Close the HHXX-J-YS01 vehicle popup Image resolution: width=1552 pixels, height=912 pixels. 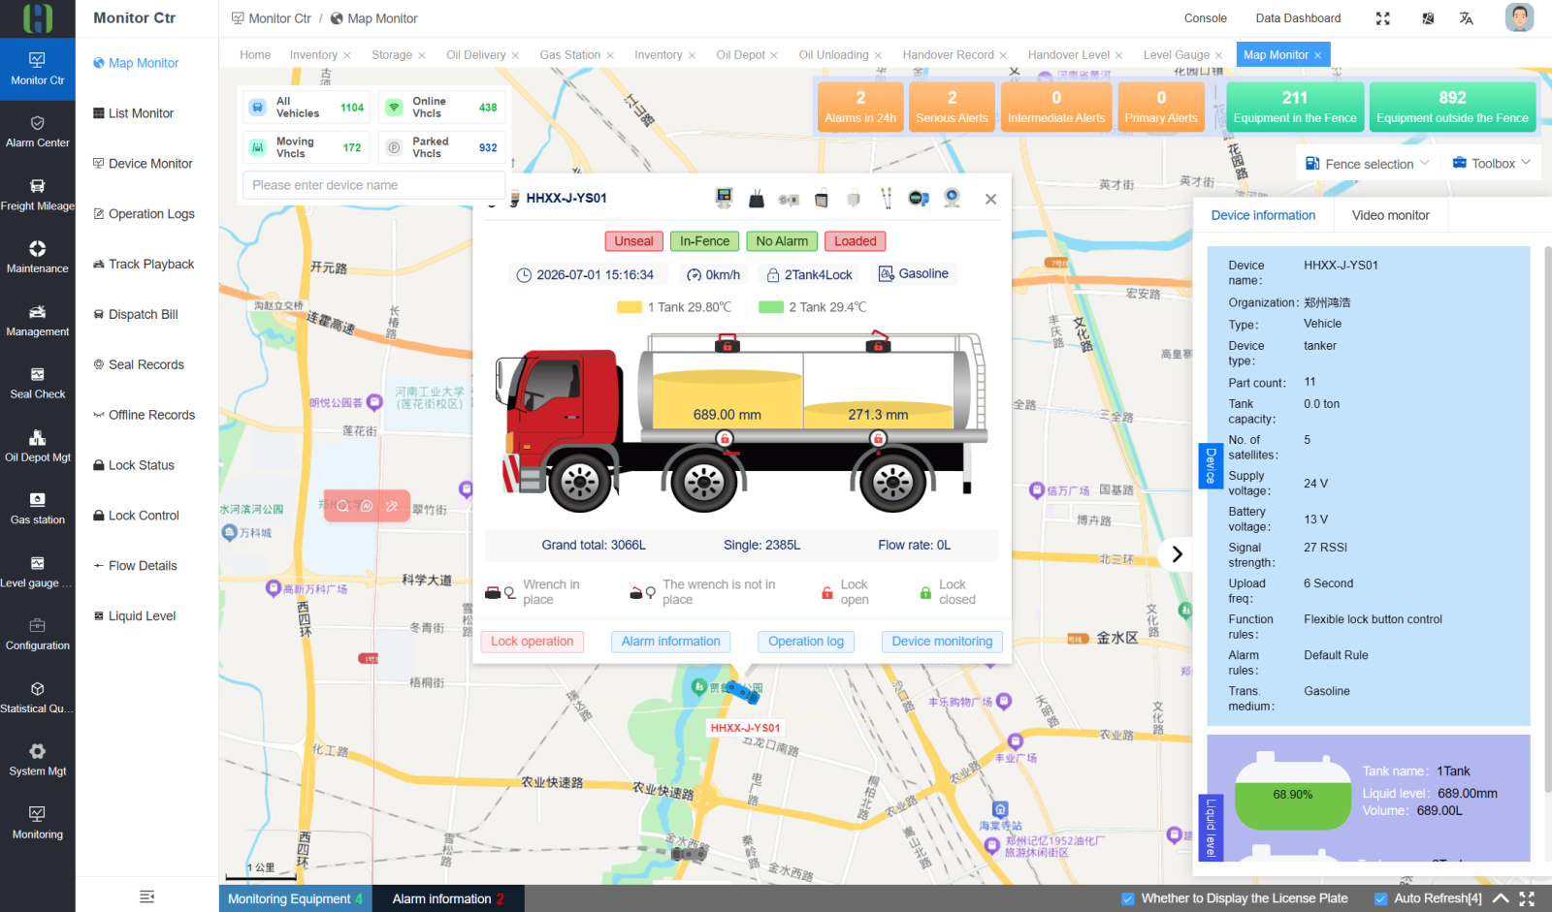(990, 199)
